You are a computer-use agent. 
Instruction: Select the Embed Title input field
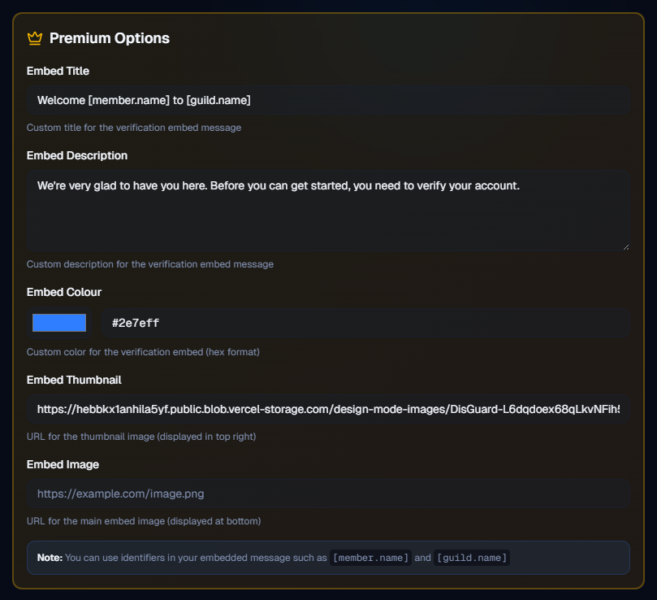coord(328,100)
